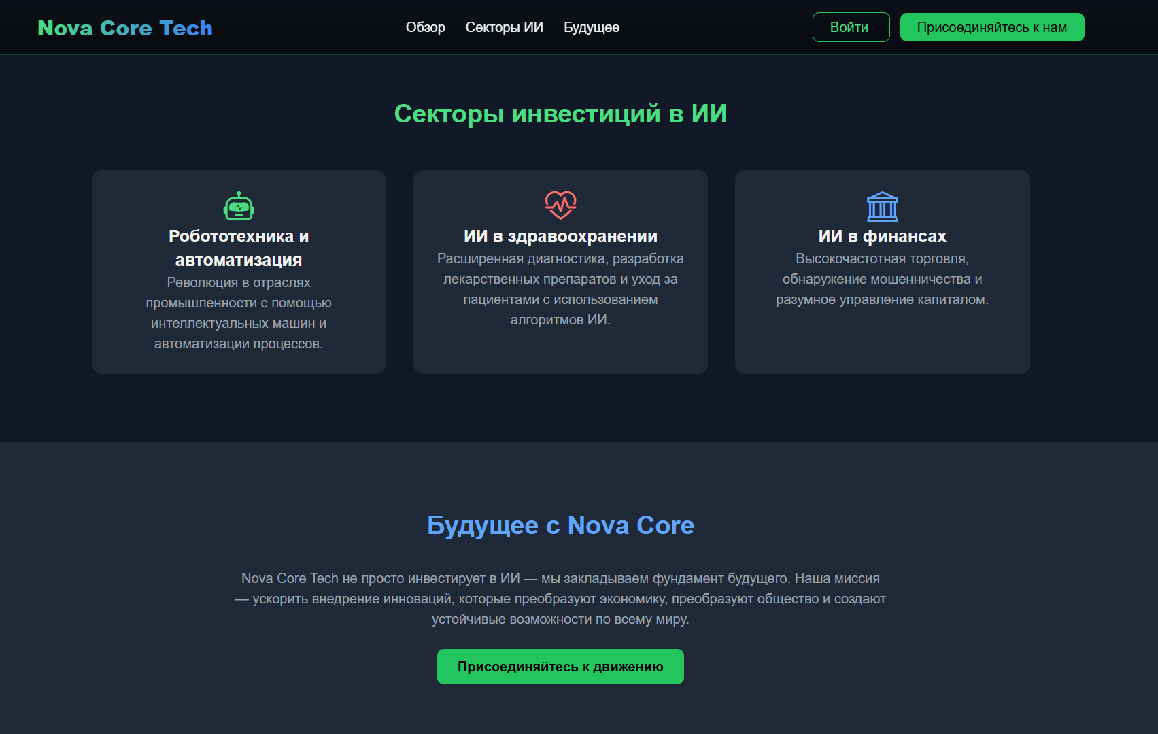Click the Nova Core Tech logo
Screen dimensions: 1158x734
pos(125,27)
